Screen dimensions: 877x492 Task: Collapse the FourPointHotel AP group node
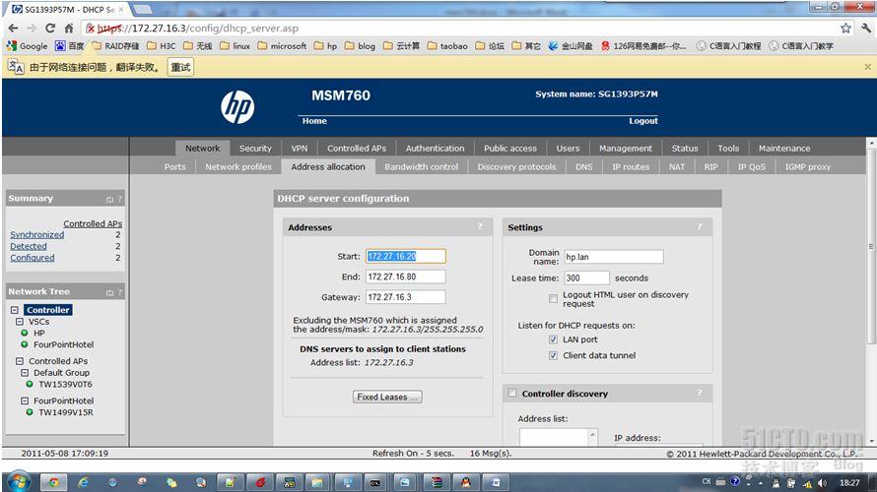pyautogui.click(x=25, y=400)
